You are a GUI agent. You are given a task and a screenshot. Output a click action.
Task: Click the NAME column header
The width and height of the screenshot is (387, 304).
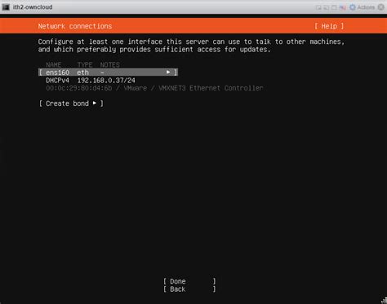click(54, 64)
